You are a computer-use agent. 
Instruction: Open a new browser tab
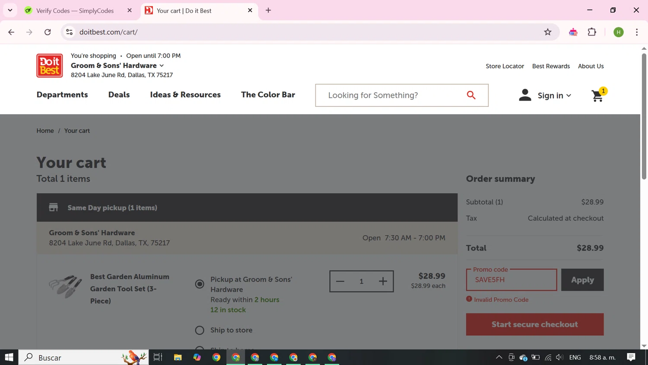click(x=268, y=10)
